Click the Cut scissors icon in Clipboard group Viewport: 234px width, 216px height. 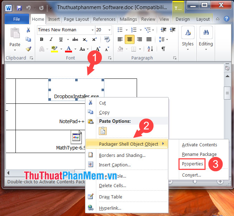[28, 30]
